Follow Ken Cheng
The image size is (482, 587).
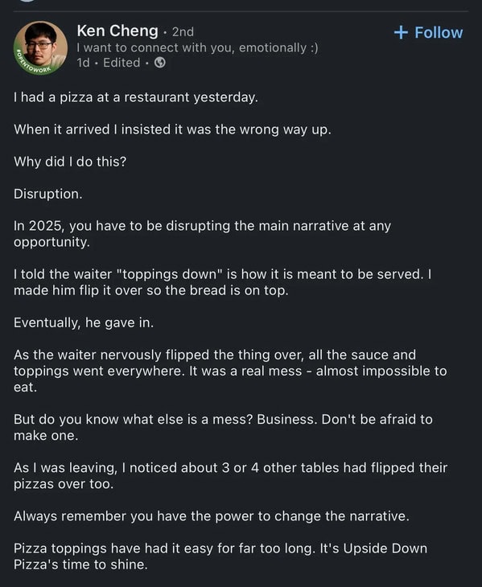coord(428,33)
